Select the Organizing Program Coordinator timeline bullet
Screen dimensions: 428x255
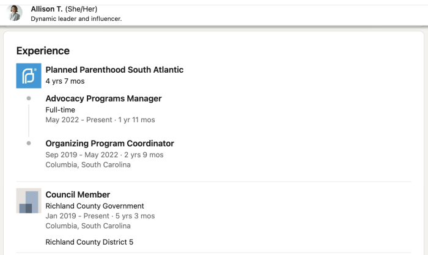point(29,143)
